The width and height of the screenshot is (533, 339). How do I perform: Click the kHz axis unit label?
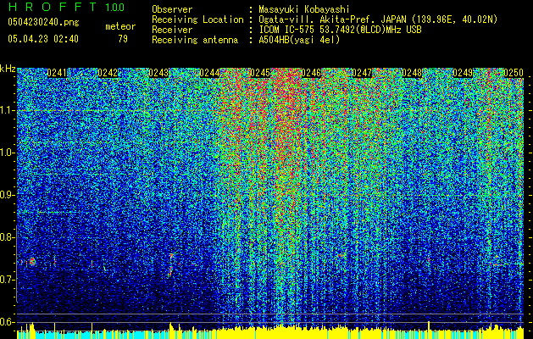pyautogui.click(x=8, y=69)
